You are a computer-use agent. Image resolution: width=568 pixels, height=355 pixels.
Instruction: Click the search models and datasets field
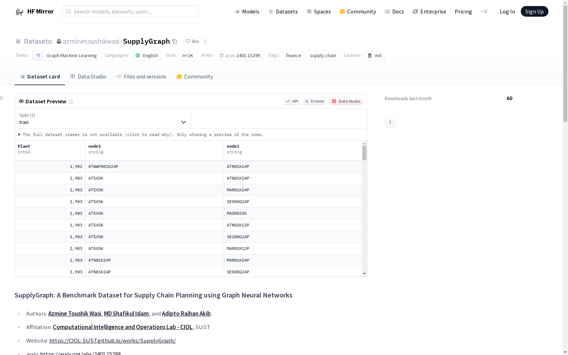pos(130,11)
